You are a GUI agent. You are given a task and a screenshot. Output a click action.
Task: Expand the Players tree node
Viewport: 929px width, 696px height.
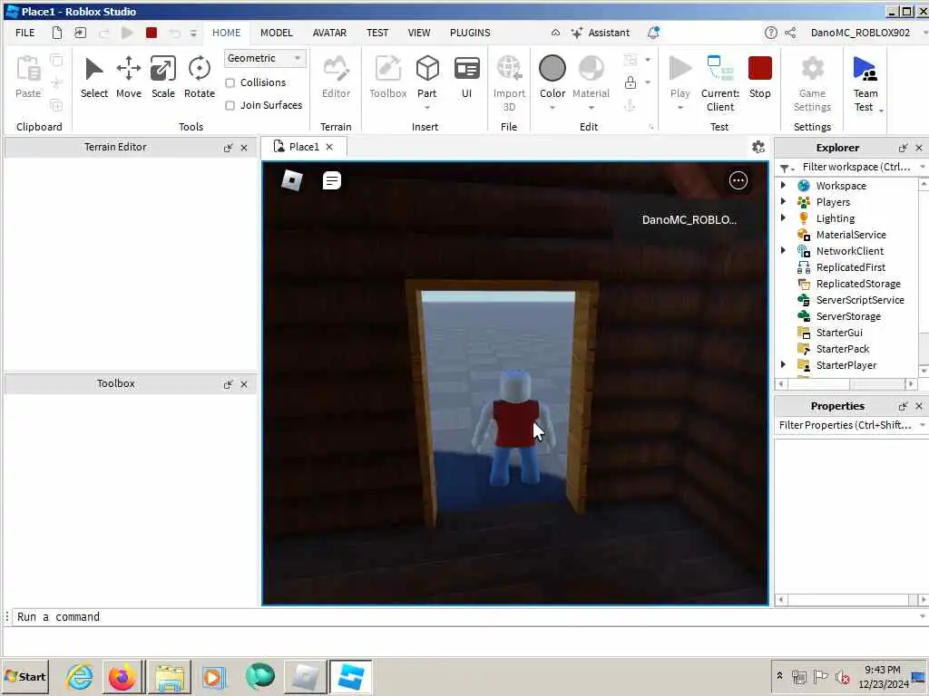(783, 201)
